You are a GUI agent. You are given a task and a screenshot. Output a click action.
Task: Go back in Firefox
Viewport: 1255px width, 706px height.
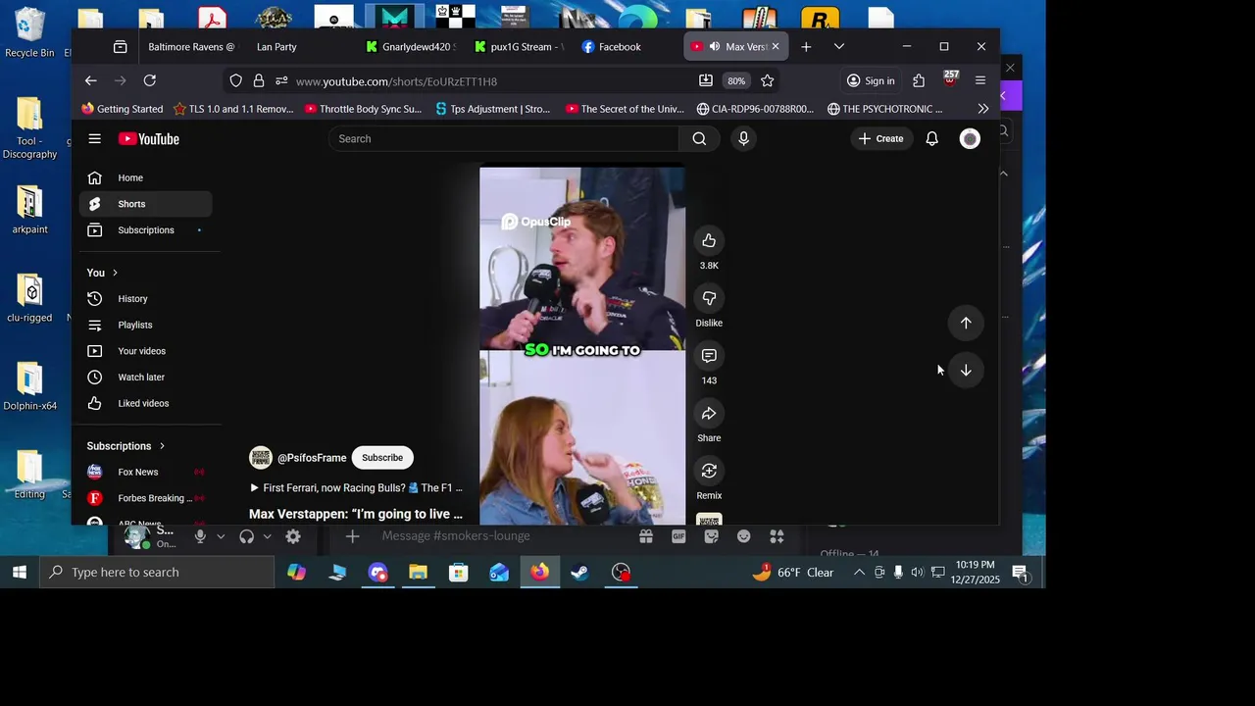tap(91, 80)
